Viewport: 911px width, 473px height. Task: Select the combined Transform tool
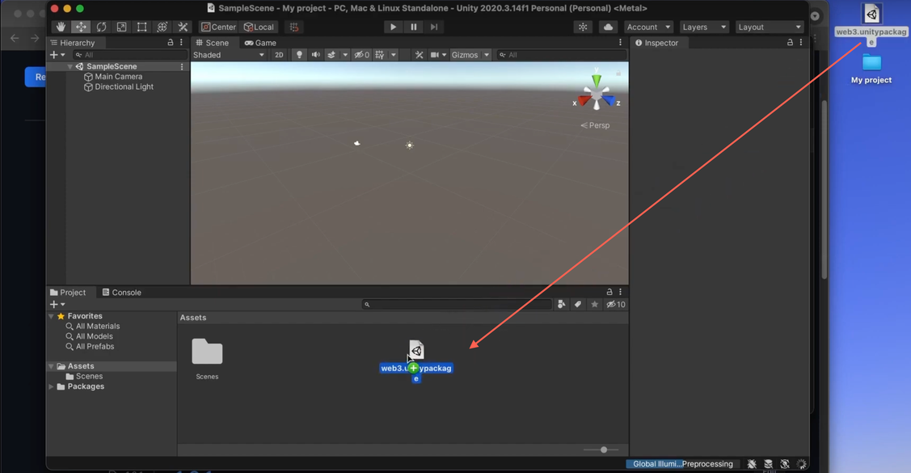coord(162,27)
